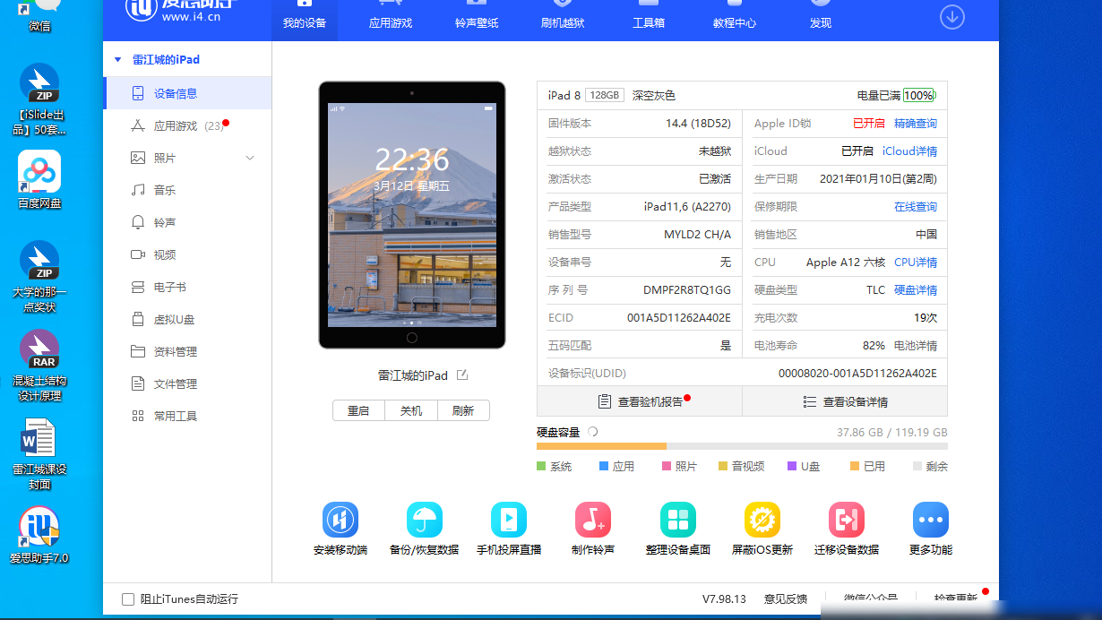Open 更多功能 three-dots icon
Image resolution: width=1102 pixels, height=620 pixels.
931,520
